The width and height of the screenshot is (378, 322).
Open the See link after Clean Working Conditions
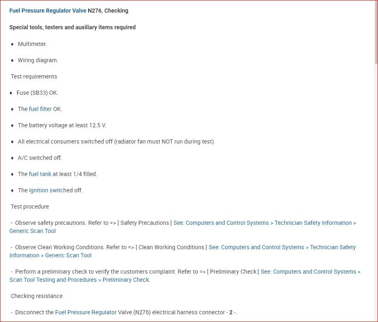[282, 247]
